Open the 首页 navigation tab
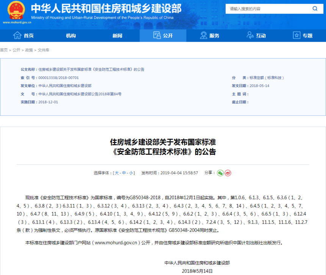Viewport: 326px width, 275px height. coord(23,36)
